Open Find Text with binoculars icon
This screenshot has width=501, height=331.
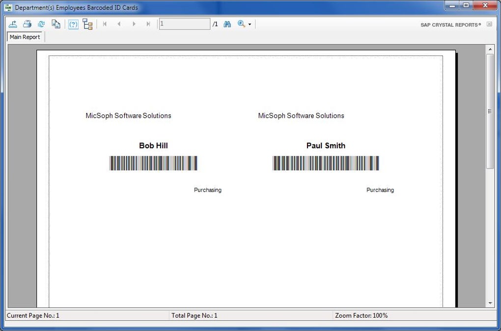(x=227, y=24)
